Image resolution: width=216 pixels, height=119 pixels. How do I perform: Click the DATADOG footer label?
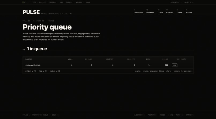coord(190,115)
